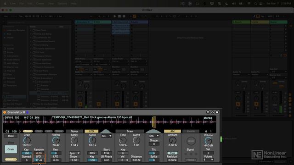
Task: Launch first clip in Bell Cluster track
Action: coord(113,26)
